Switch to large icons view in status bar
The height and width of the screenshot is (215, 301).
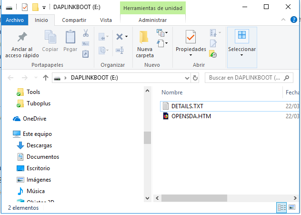pos(292,208)
